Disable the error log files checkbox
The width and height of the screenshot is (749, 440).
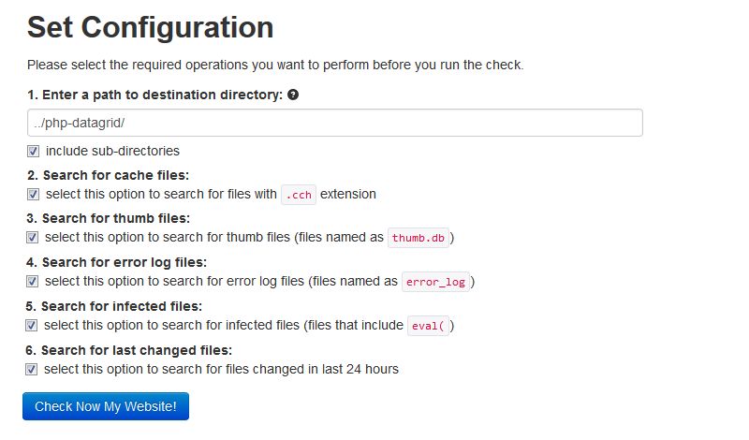32,282
